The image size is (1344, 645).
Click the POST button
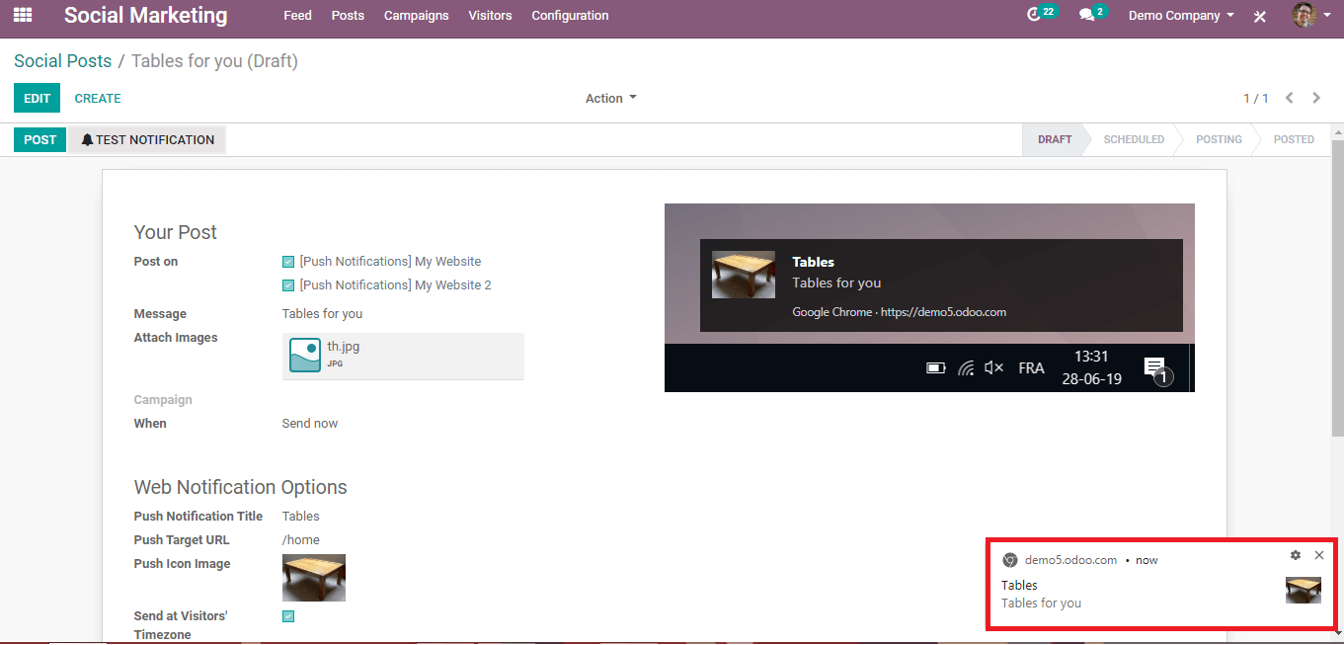[x=40, y=139]
